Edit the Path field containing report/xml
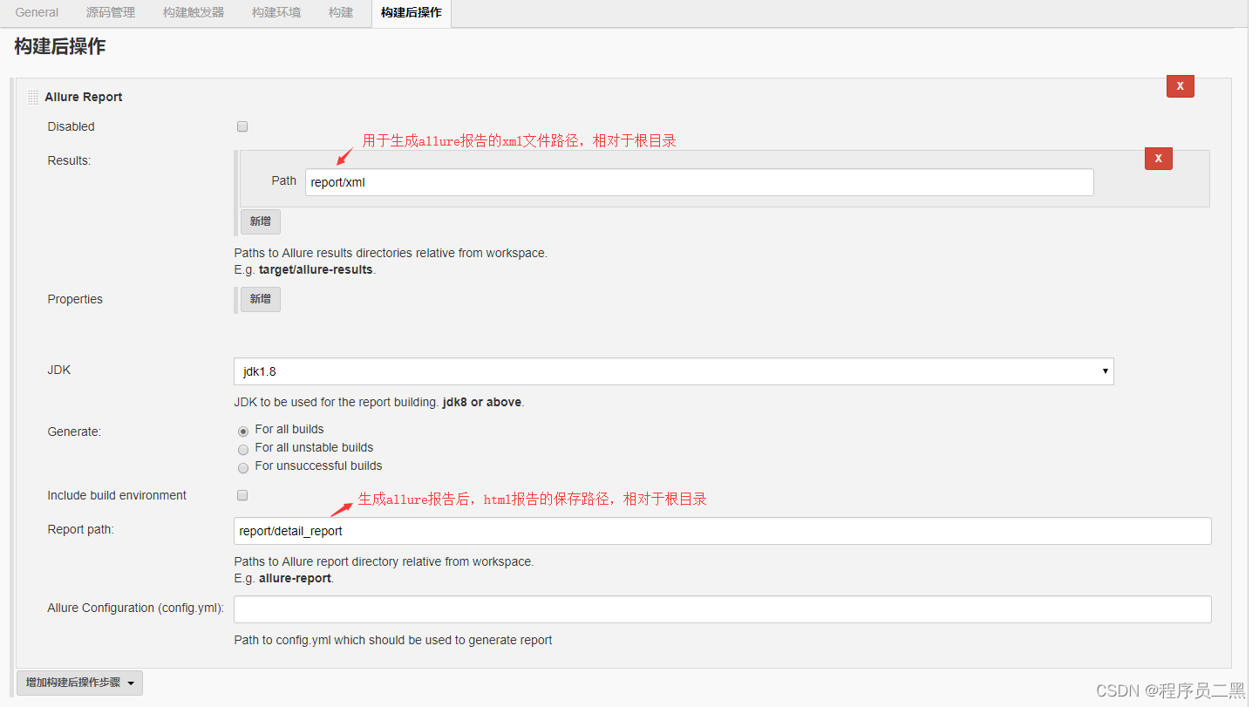The image size is (1259, 707). pos(699,182)
